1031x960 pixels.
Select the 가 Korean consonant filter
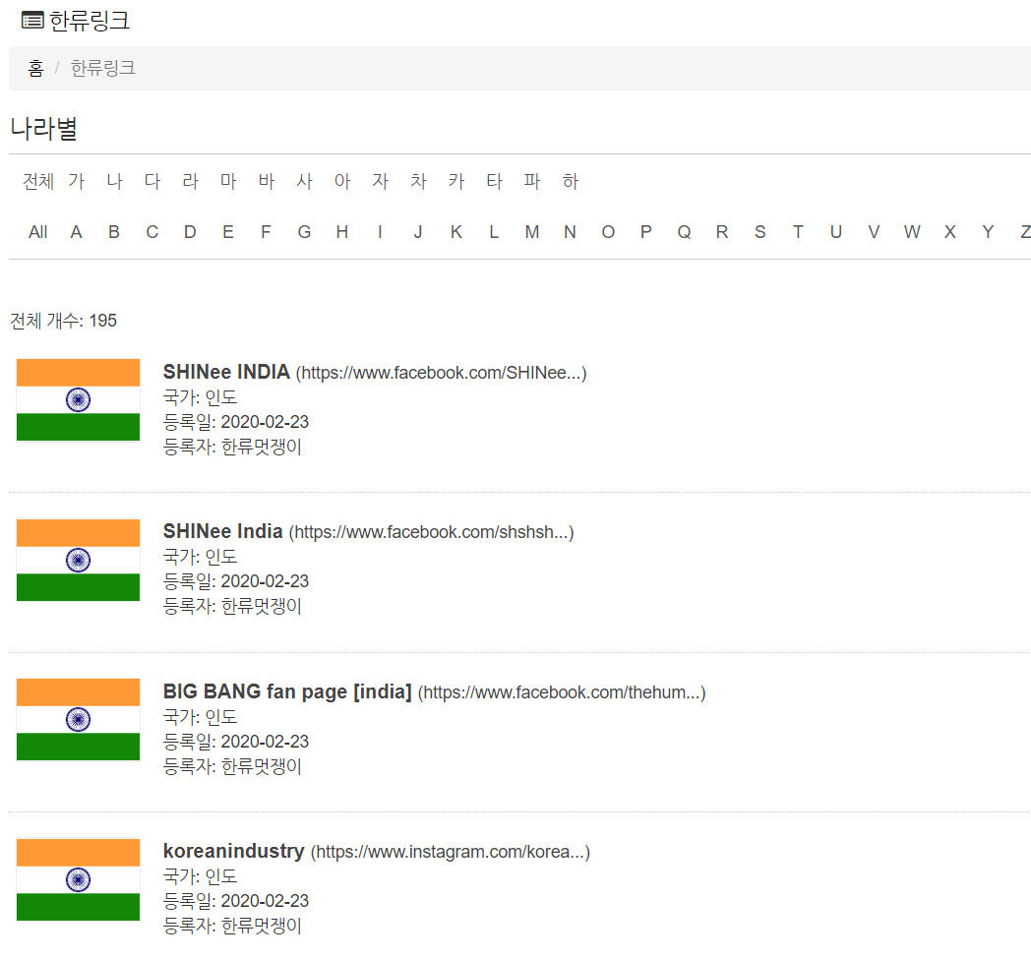tap(77, 182)
